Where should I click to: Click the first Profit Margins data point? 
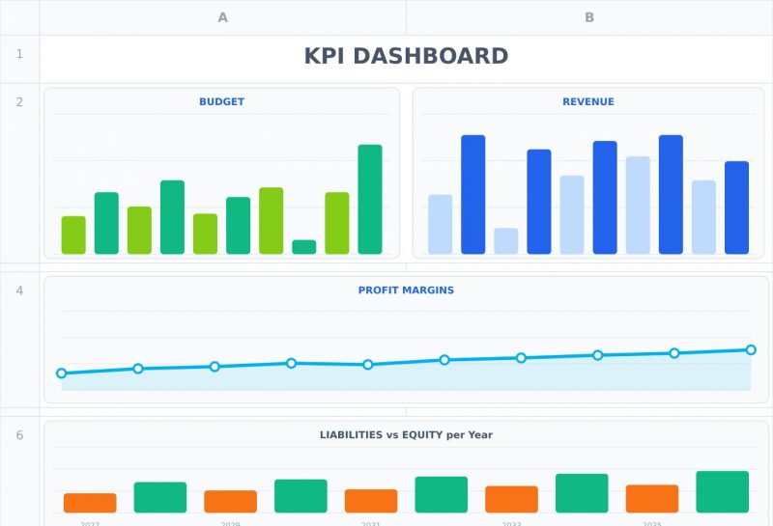click(x=62, y=374)
